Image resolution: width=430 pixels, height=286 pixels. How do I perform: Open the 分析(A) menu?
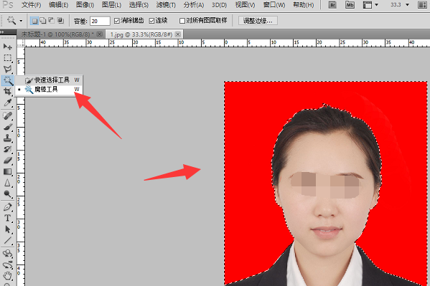point(194,5)
